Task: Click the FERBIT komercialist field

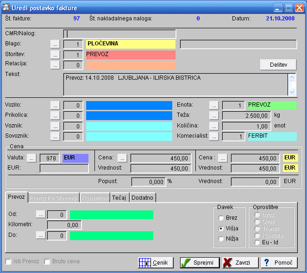Action: point(272,136)
